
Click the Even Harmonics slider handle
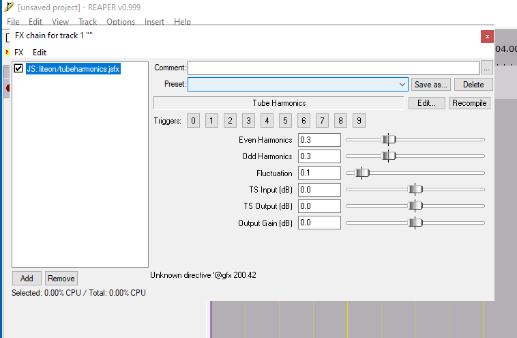(388, 139)
